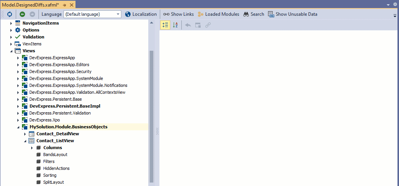
Task: Click the Sorting cube icon
Action: click(x=39, y=175)
